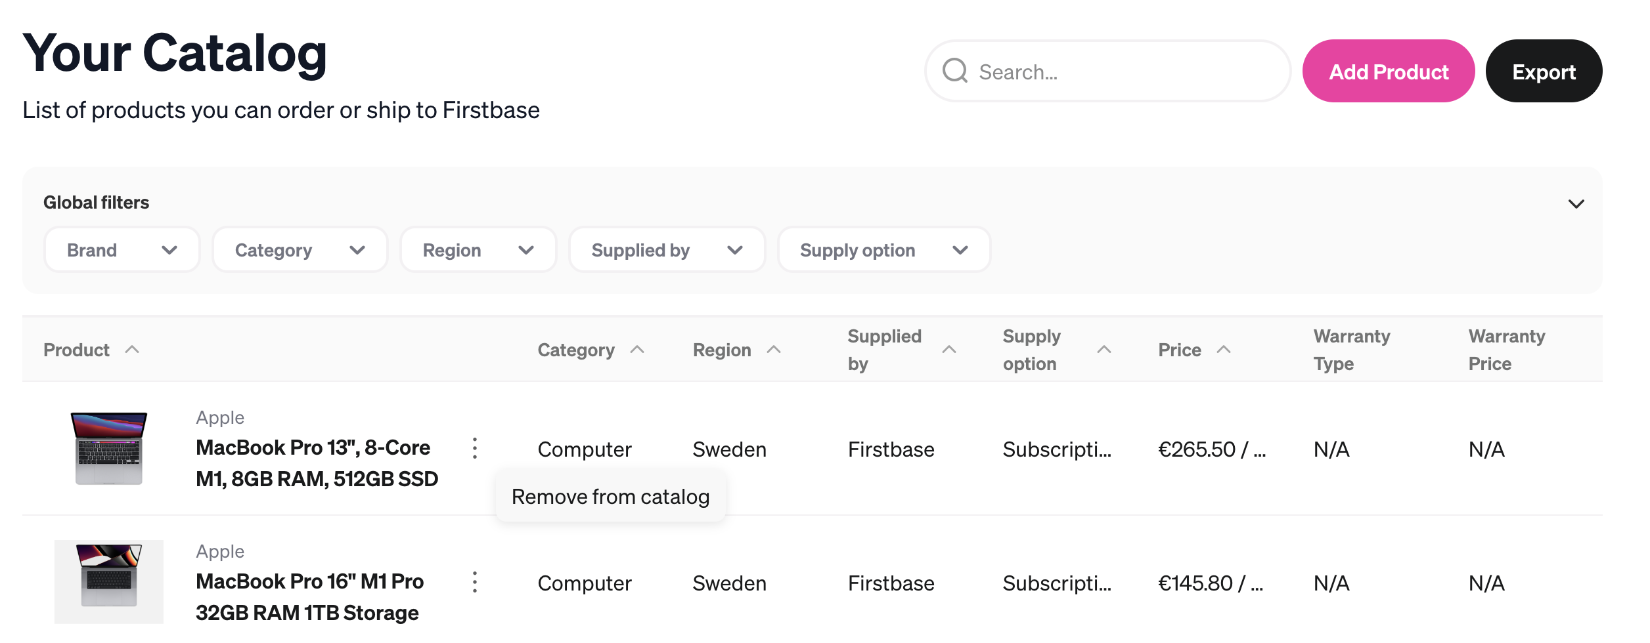Sort by Price using the column arrow

click(1224, 350)
